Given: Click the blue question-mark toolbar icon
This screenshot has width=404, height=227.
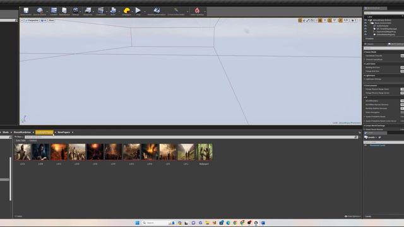Looking at the screenshot, I should (157, 11).
